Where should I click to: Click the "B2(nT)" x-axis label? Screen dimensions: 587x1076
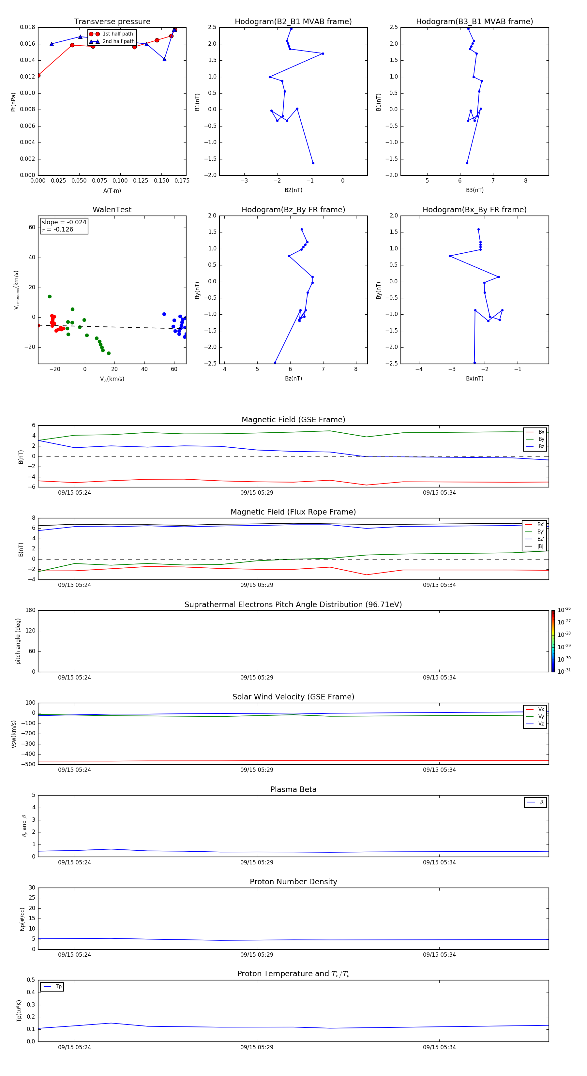[x=293, y=190]
